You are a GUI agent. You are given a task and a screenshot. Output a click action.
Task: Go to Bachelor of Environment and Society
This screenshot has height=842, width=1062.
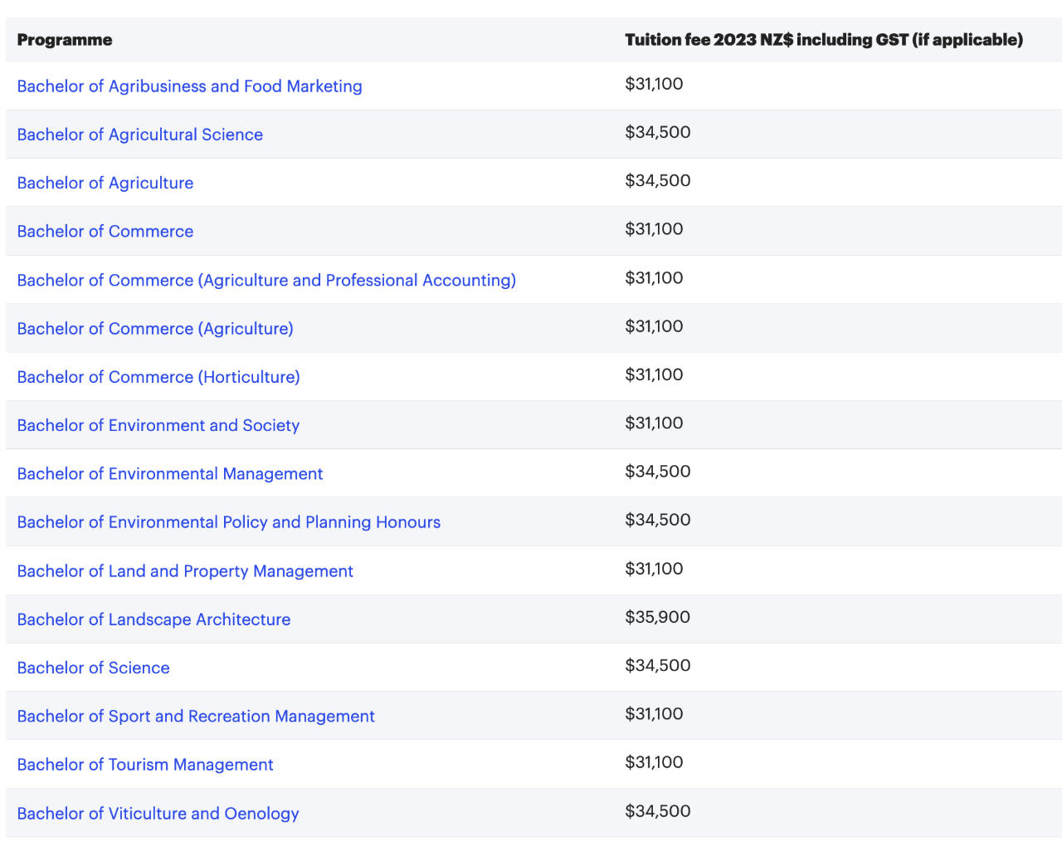[x=158, y=425]
